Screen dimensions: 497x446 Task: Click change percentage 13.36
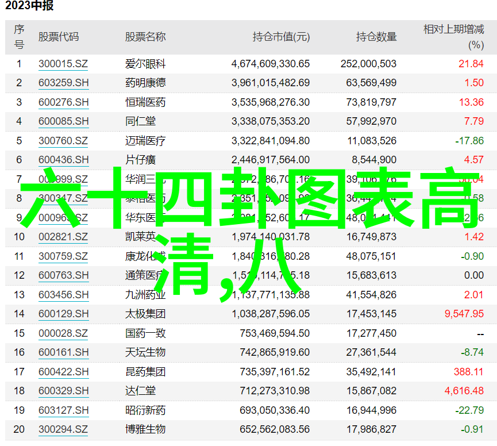(x=471, y=102)
